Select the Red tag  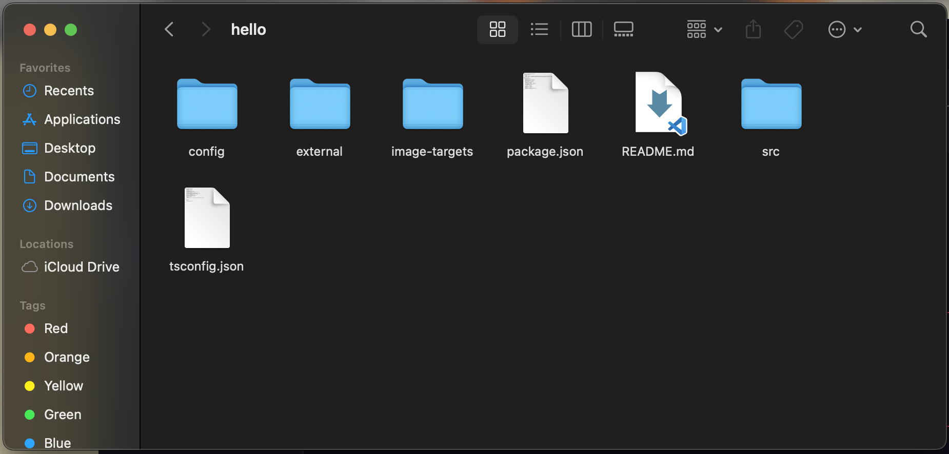tap(55, 328)
